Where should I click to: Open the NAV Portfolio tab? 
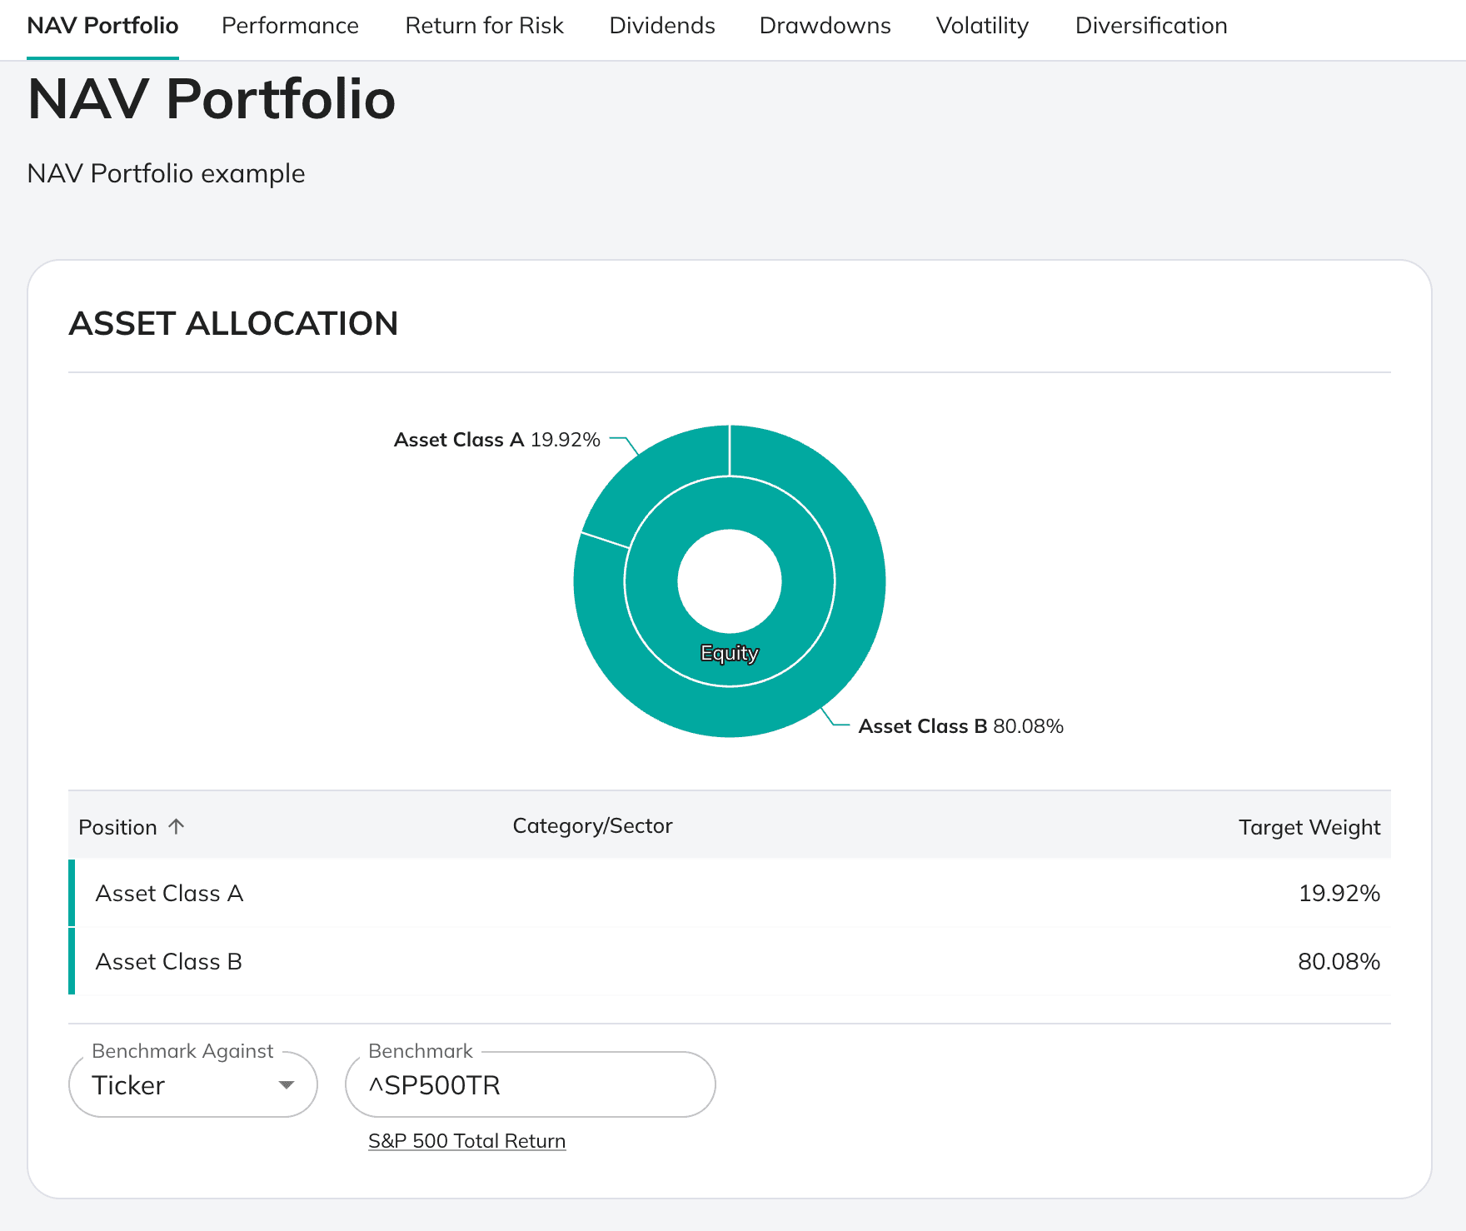click(102, 26)
